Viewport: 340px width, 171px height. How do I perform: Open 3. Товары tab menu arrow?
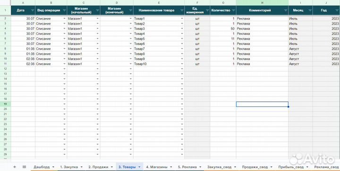pos(139,167)
